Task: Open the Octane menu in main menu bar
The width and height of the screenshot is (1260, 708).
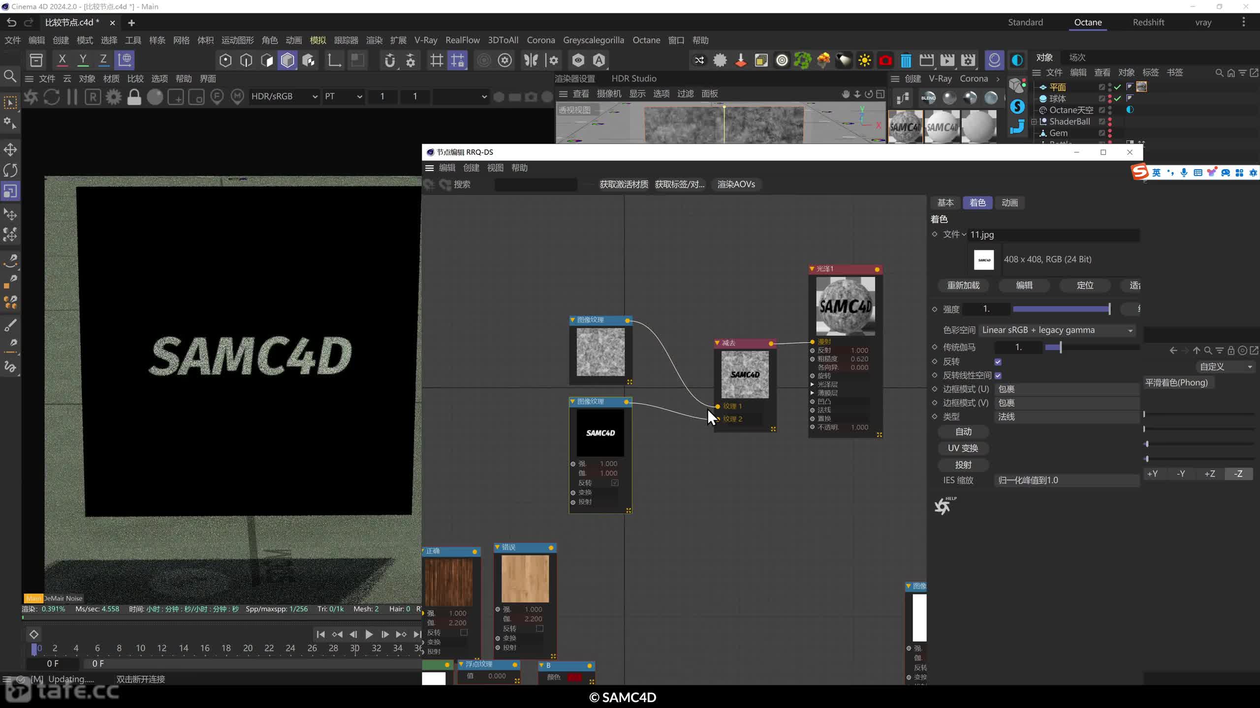Action: 646,40
